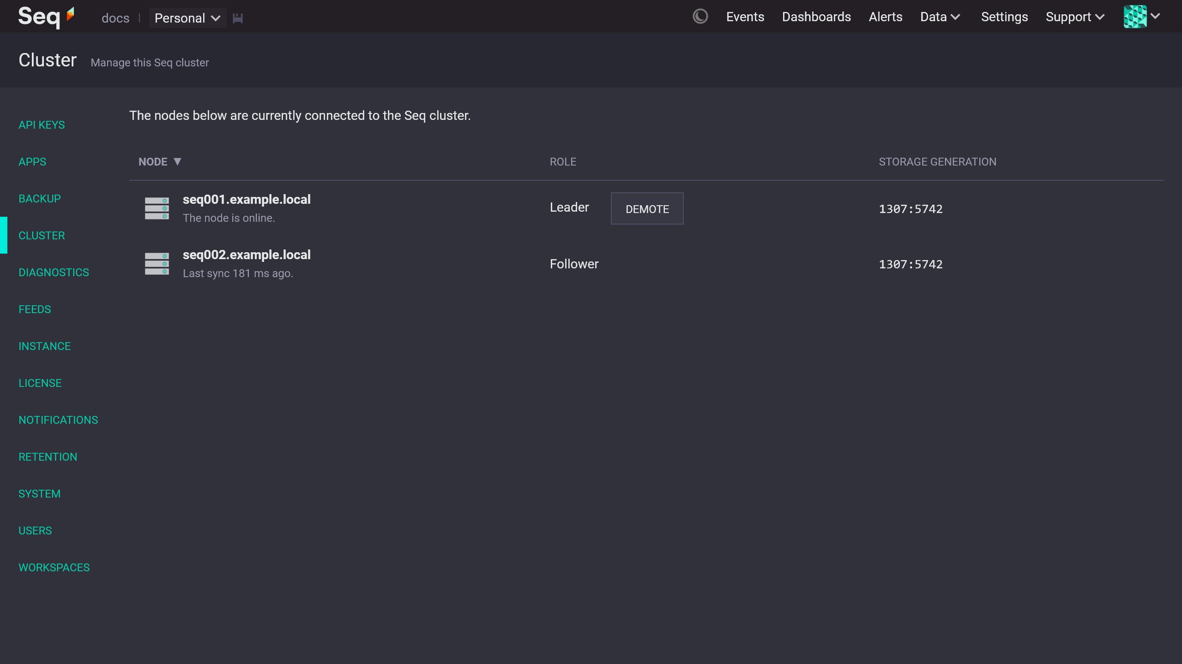
Task: Sort by the NODE column header
Action: pos(160,162)
